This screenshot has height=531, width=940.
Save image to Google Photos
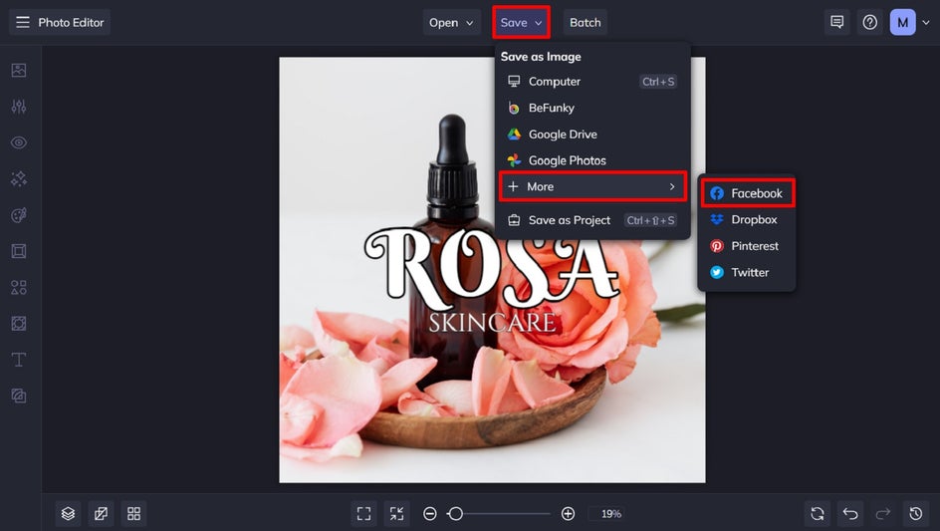click(592, 160)
